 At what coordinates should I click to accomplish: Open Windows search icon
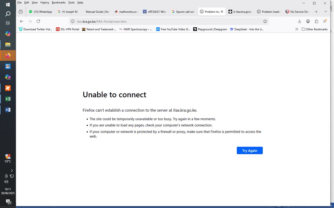(8, 14)
